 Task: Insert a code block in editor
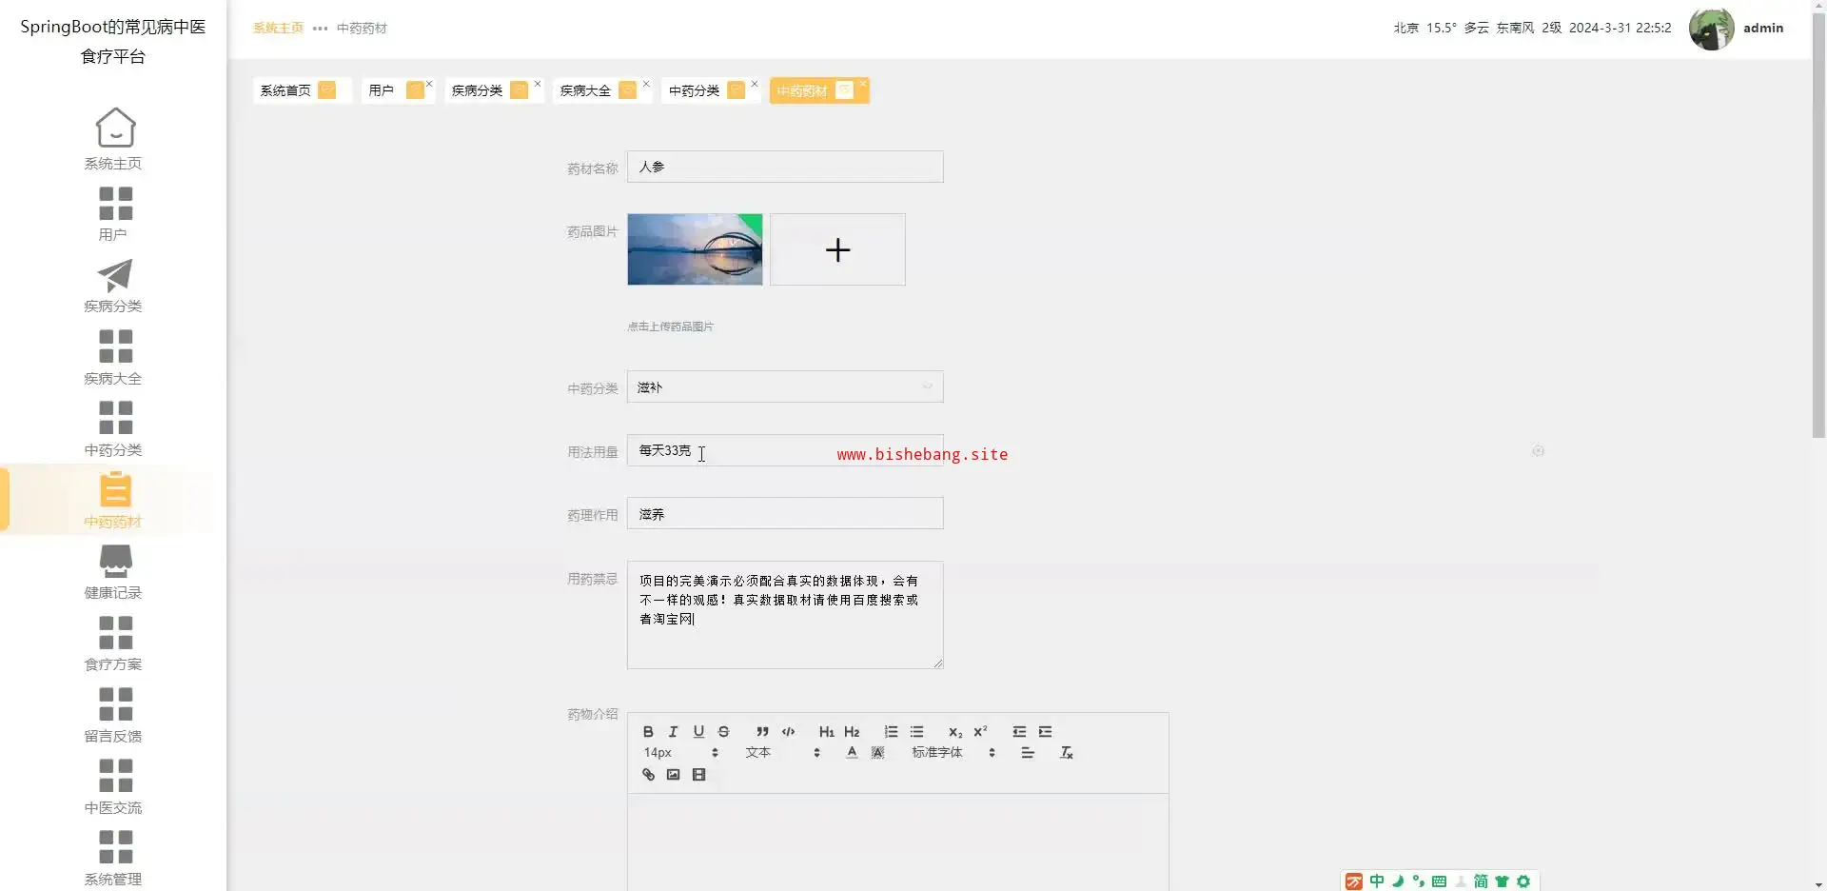click(788, 731)
